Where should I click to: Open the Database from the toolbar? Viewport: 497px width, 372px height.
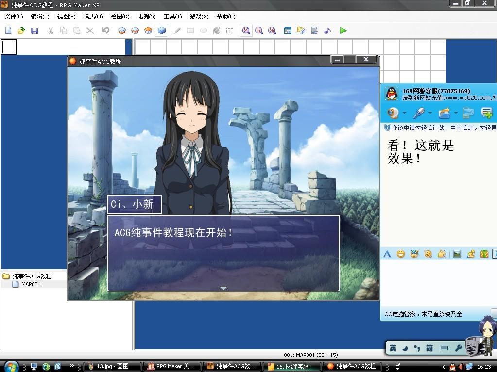click(x=288, y=31)
